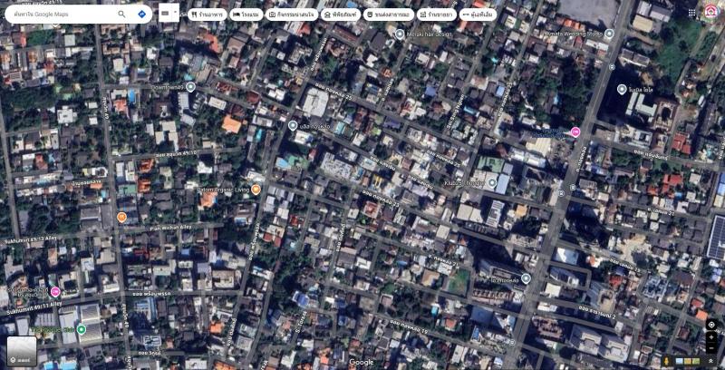Click the search magnifier icon

pos(122,15)
